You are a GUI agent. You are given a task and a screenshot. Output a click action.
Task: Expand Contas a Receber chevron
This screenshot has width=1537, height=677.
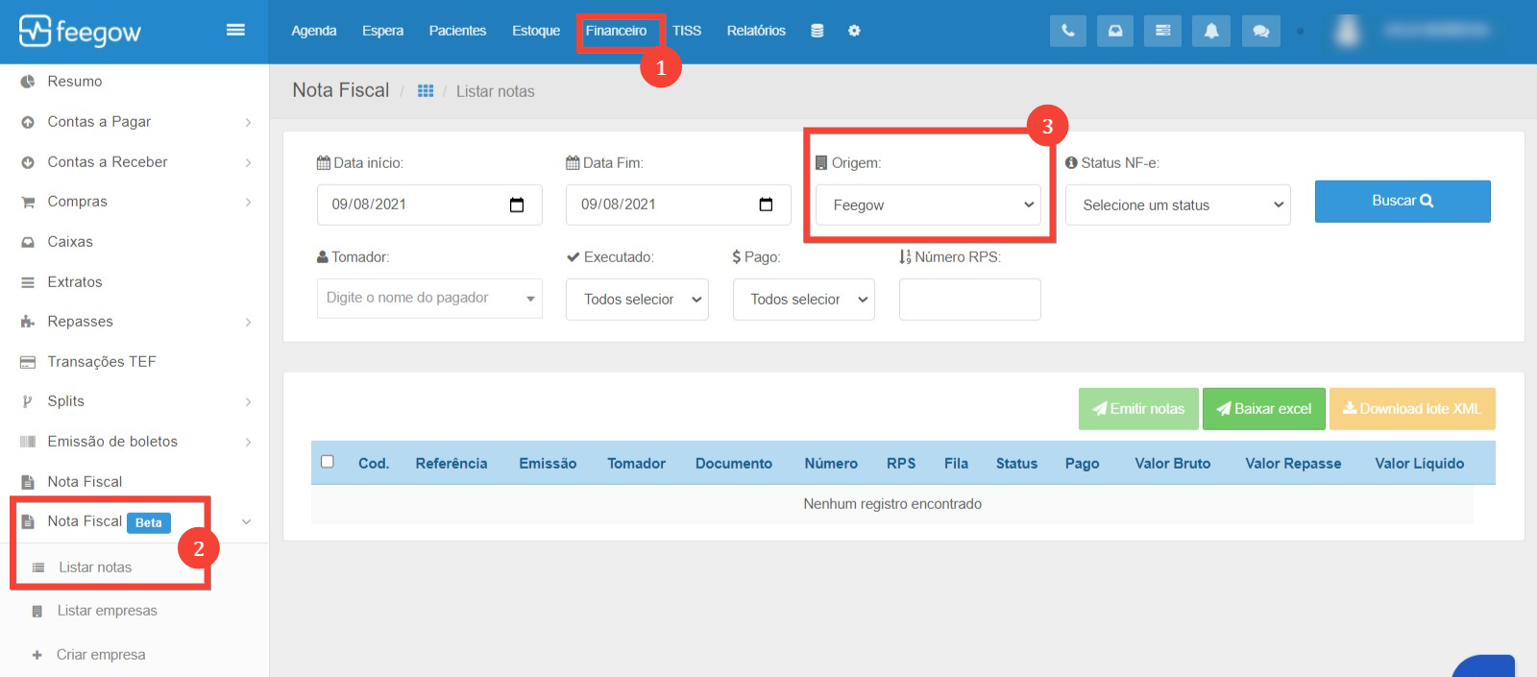click(248, 162)
